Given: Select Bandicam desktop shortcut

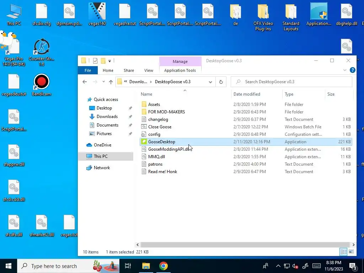Looking at the screenshot, I should point(41,85).
